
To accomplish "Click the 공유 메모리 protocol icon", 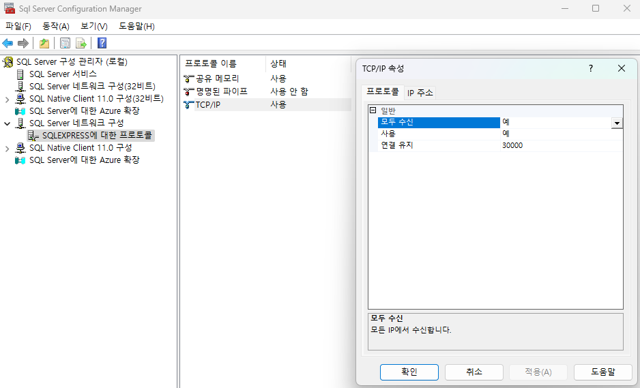I will point(188,78).
